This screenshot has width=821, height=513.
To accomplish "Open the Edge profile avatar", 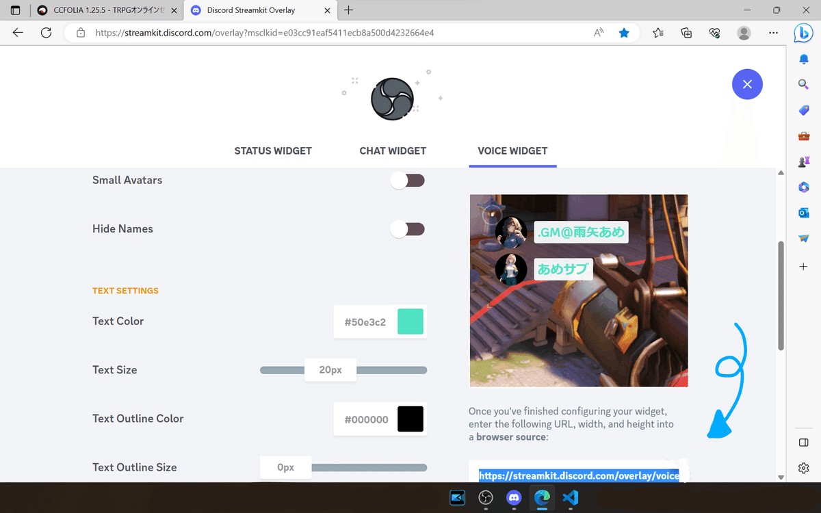I will (x=744, y=33).
